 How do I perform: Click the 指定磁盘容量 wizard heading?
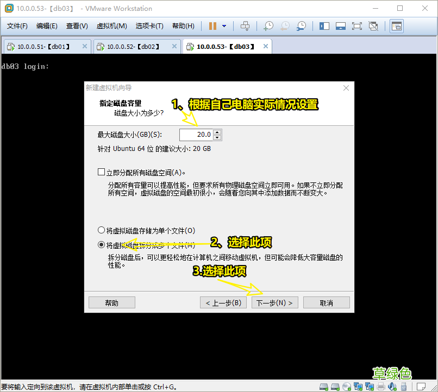pos(121,103)
